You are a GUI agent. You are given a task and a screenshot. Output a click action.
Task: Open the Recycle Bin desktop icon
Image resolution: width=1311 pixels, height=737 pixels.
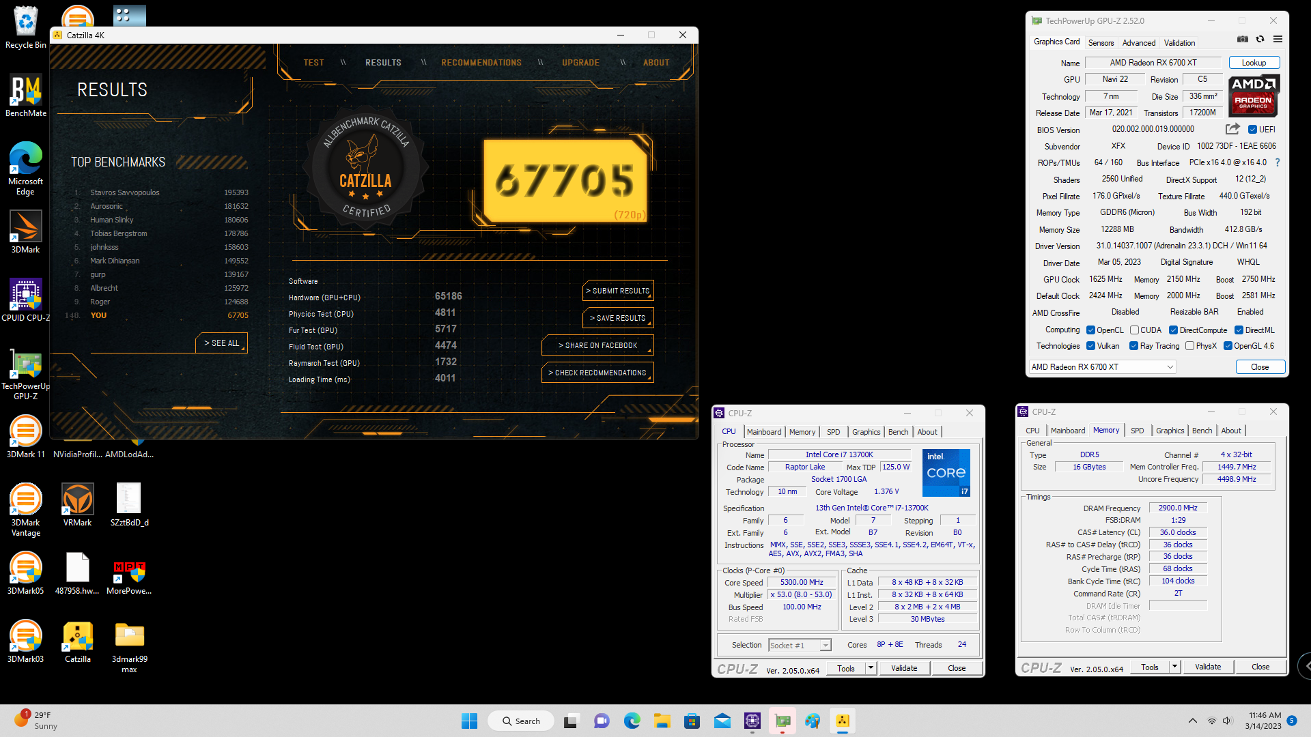[x=25, y=27]
